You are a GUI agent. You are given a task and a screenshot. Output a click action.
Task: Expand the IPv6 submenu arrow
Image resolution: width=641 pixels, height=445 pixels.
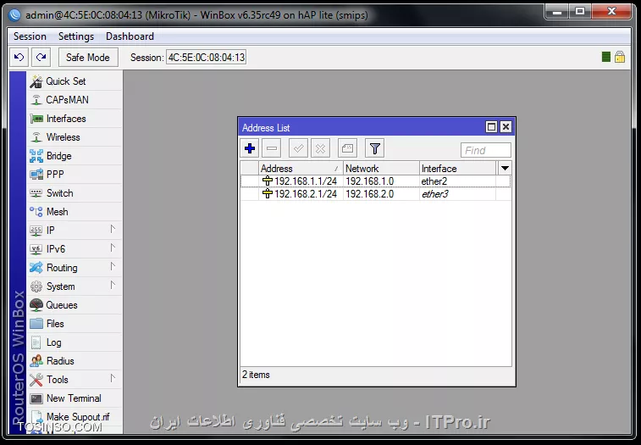point(113,248)
